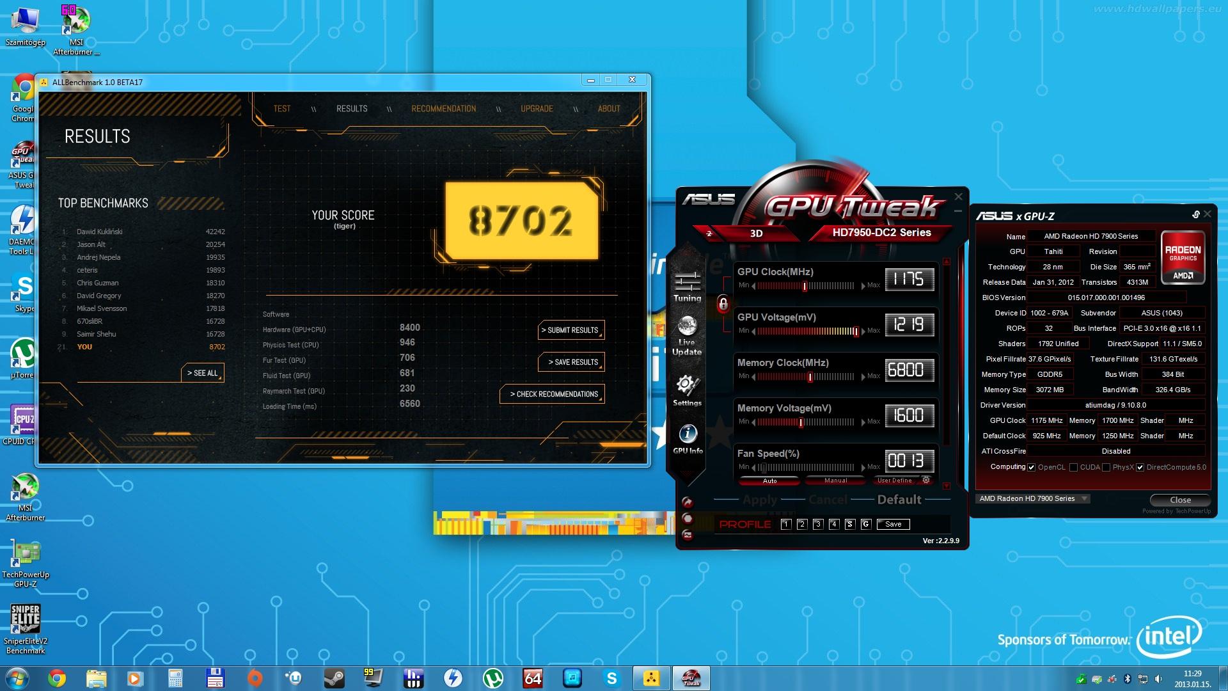This screenshot has width=1228, height=691.
Task: Click the Fan Speed Max arrow
Action: (x=863, y=468)
